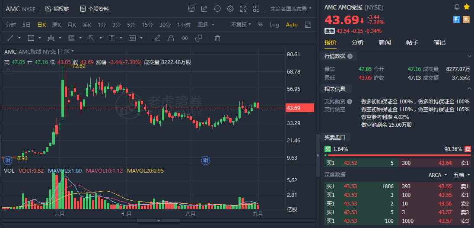The height and width of the screenshot is (228, 474).
Task: Switch to the 分析 analysis tab
Action: [x=358, y=42]
